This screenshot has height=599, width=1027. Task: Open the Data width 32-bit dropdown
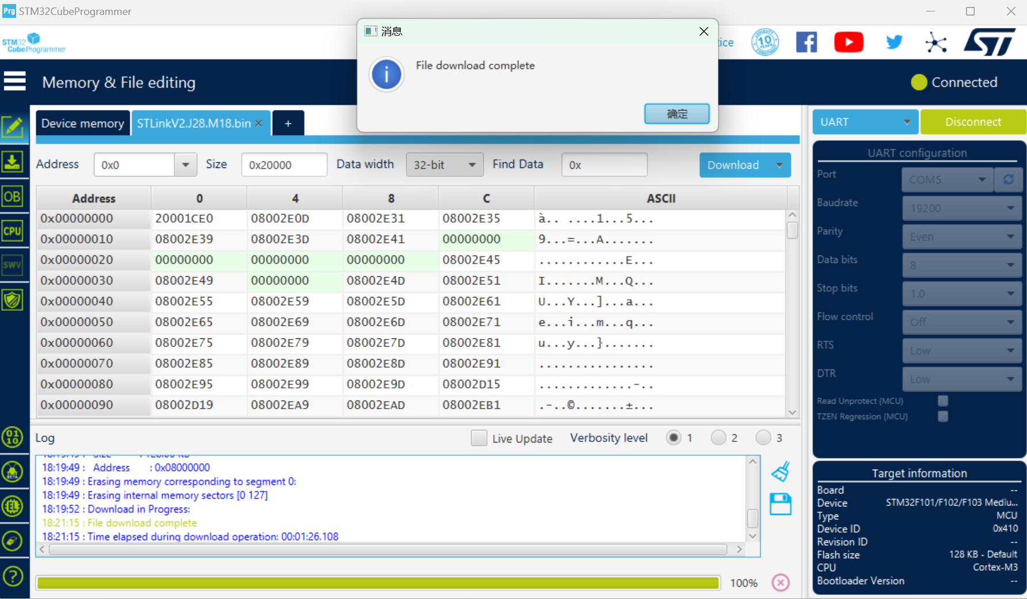(444, 165)
